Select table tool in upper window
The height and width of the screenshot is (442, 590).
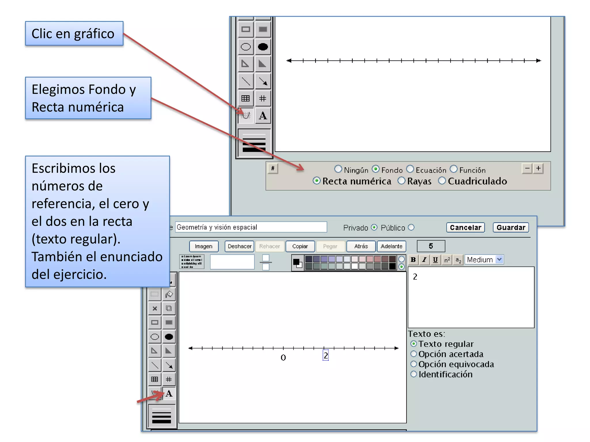coord(246,98)
